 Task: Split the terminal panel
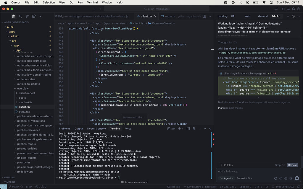[x=188, y=129]
